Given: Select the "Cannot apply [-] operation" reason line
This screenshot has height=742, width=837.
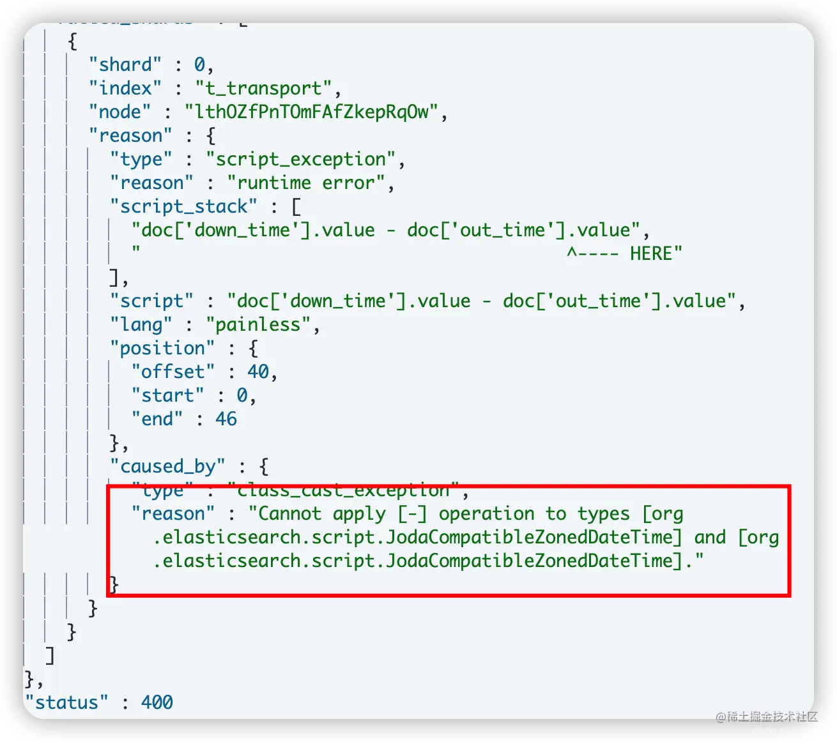Looking at the screenshot, I should [407, 513].
